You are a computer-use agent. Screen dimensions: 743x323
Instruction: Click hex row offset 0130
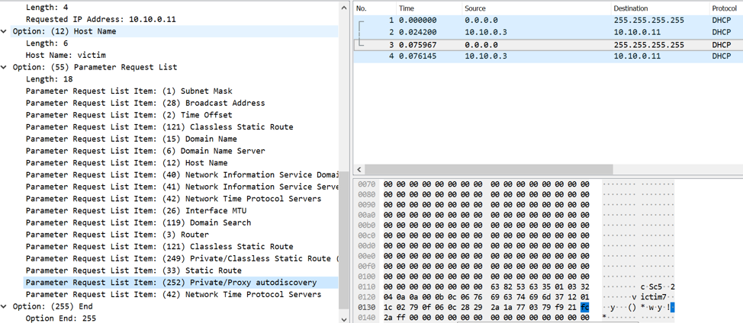(x=368, y=307)
